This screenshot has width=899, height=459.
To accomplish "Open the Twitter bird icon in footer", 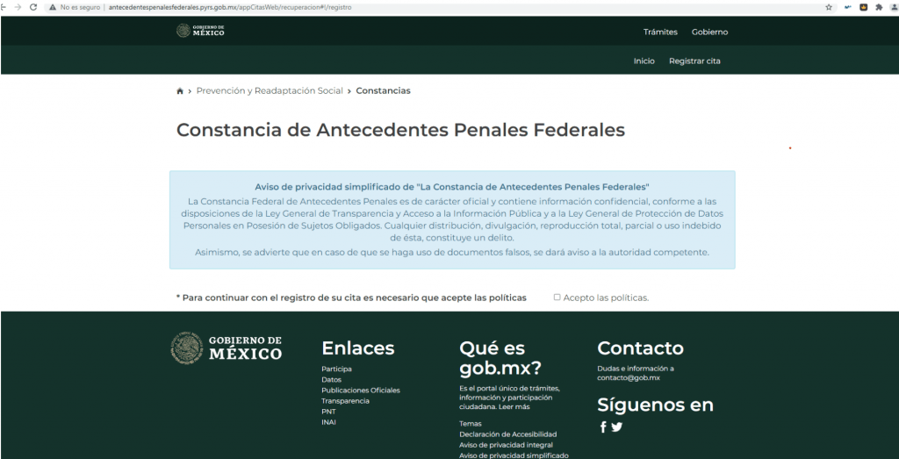I will pos(617,427).
